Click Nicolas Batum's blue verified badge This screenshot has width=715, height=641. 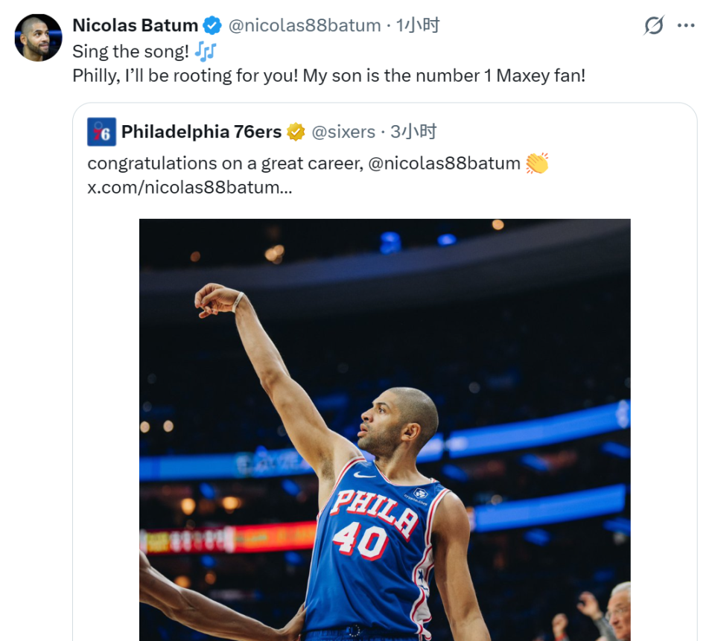coord(212,25)
